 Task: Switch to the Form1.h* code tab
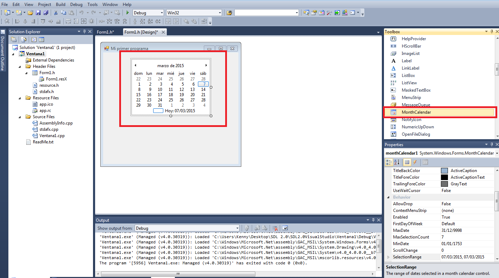point(105,32)
